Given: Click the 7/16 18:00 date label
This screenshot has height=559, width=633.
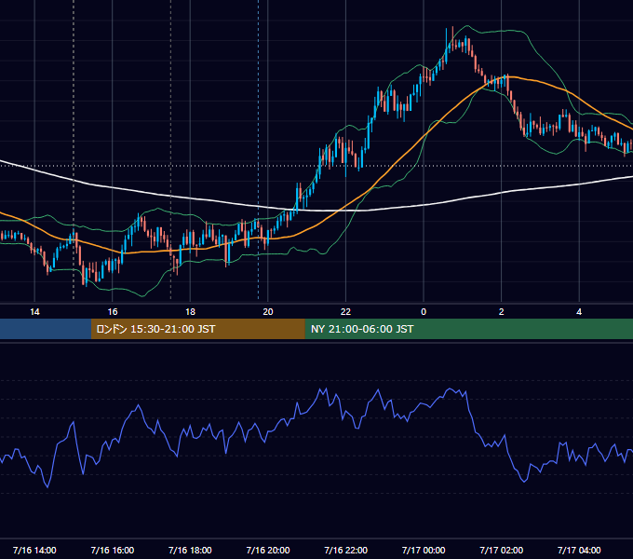Looking at the screenshot, I should (190, 550).
